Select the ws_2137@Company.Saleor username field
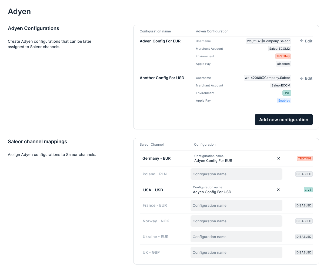 (268, 41)
